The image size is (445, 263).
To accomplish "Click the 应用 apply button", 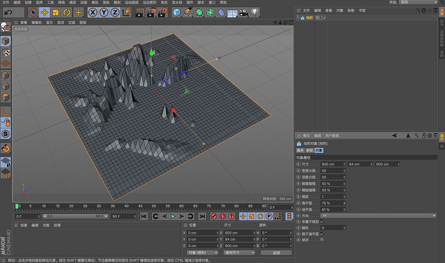I will coord(276,253).
